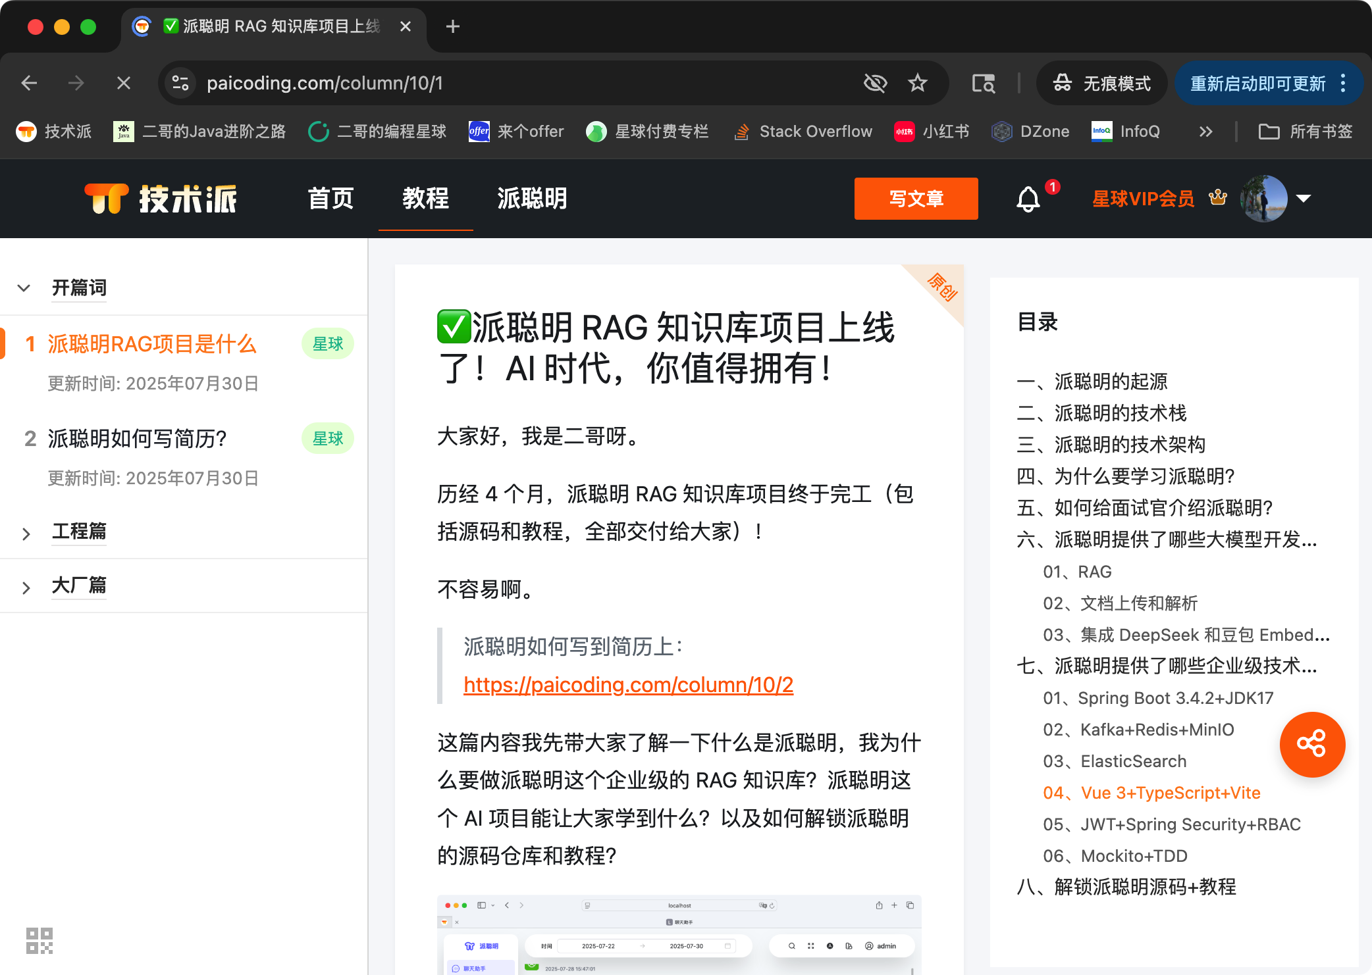
Task: Click the QR code icon at bottom left
Action: pyautogui.click(x=39, y=940)
